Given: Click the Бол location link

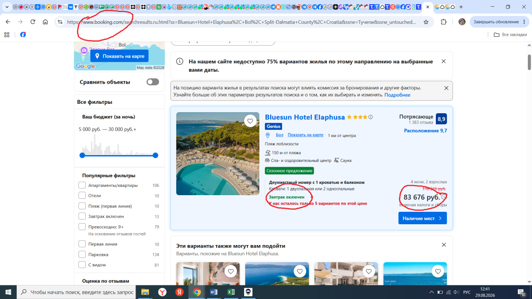Looking at the screenshot, I should pyautogui.click(x=280, y=135).
